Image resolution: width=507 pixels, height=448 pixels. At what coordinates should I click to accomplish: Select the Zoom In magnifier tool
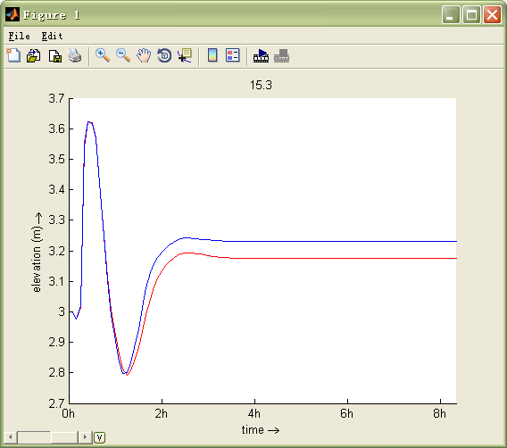tap(103, 55)
